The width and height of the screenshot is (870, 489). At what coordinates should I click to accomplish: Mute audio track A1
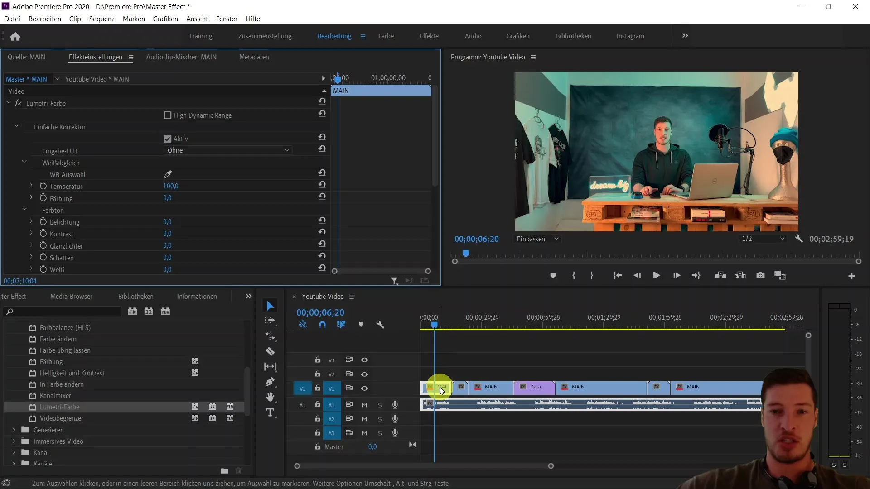[364, 405]
